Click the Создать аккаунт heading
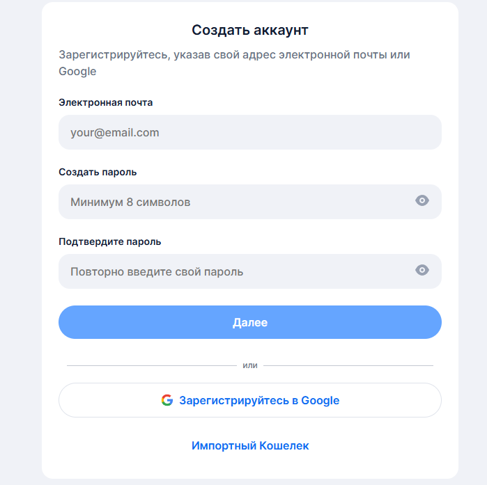The width and height of the screenshot is (487, 485). click(250, 30)
